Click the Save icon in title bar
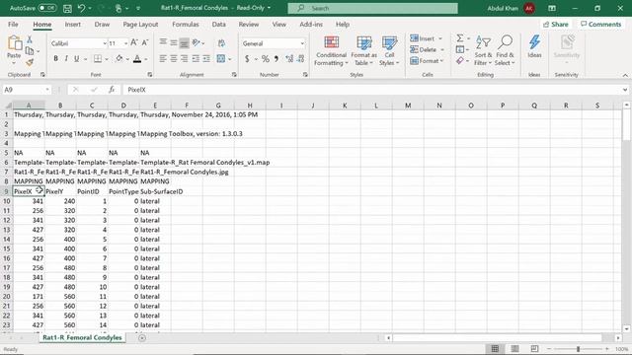632x355 pixels. 67,8
